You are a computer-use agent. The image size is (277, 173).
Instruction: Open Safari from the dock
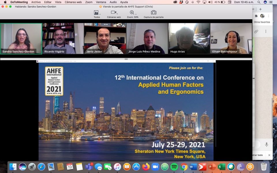pos(41,167)
